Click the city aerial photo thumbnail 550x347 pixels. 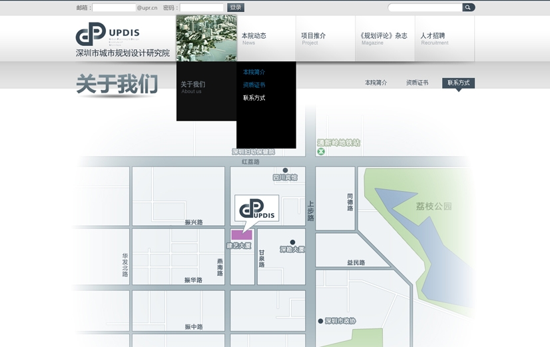206,38
